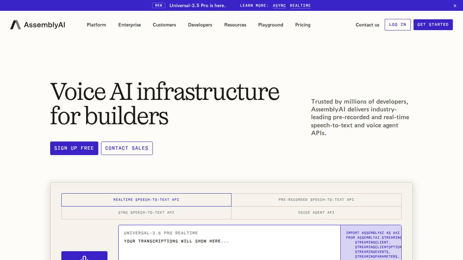Open the Platform menu
The image size is (463, 260).
[x=96, y=25]
